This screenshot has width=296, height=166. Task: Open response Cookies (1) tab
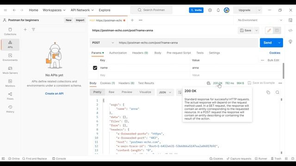(107, 83)
